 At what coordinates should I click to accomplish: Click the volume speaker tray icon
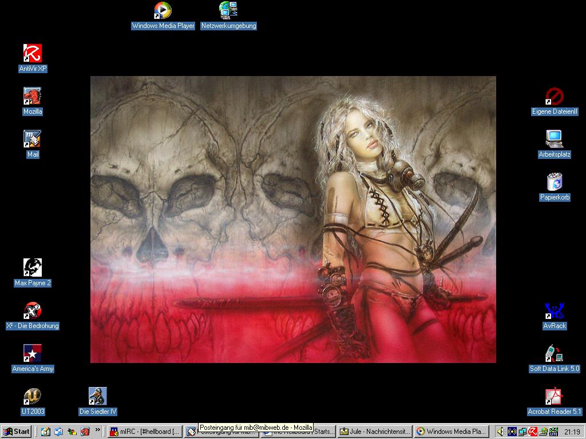tap(501, 432)
